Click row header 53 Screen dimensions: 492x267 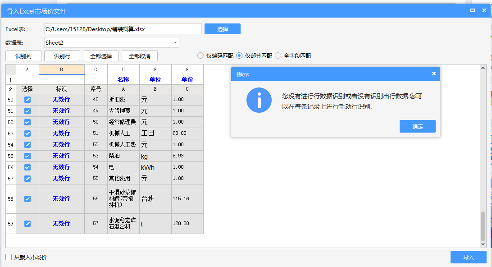[x=11, y=133]
